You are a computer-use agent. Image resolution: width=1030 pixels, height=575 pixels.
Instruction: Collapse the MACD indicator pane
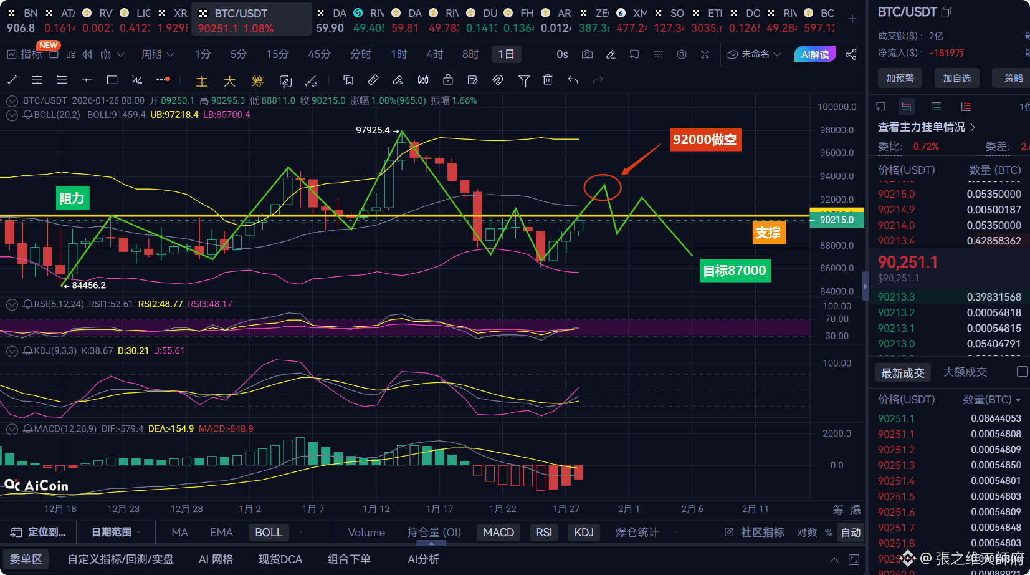(12, 428)
